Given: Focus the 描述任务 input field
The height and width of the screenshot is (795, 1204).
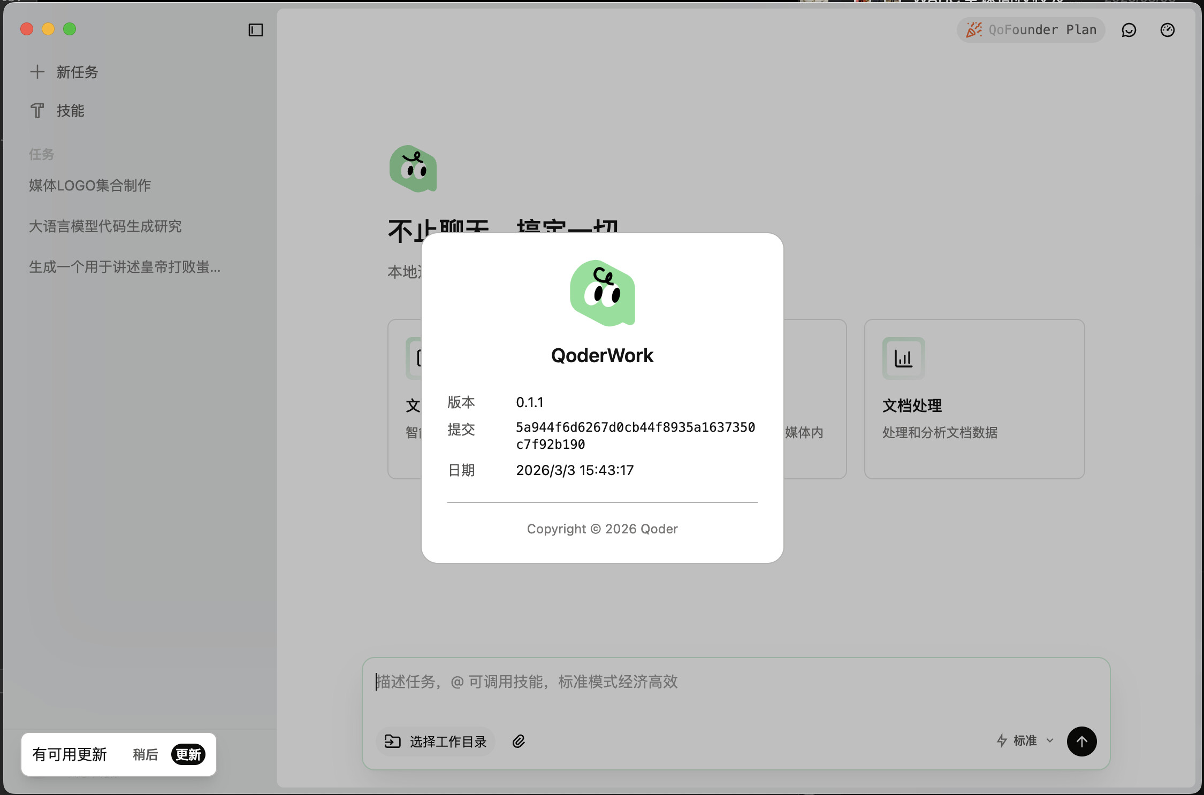Looking at the screenshot, I should coord(736,682).
